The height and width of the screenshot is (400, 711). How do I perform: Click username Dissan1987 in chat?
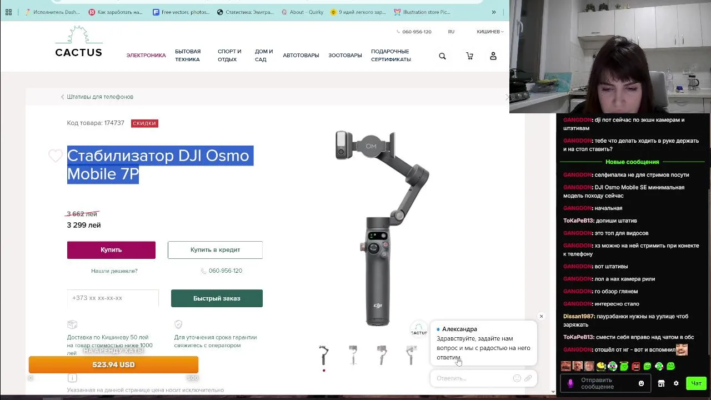578,317
